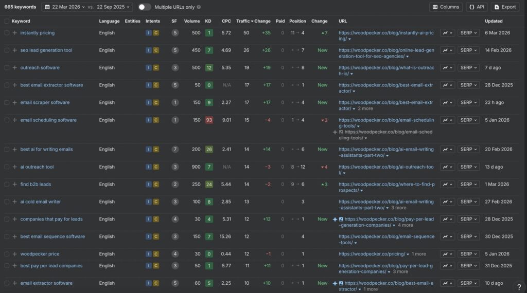527x293 pixels.
Task: Open the "best ai for writing emails" keyword link
Action: coord(46,150)
